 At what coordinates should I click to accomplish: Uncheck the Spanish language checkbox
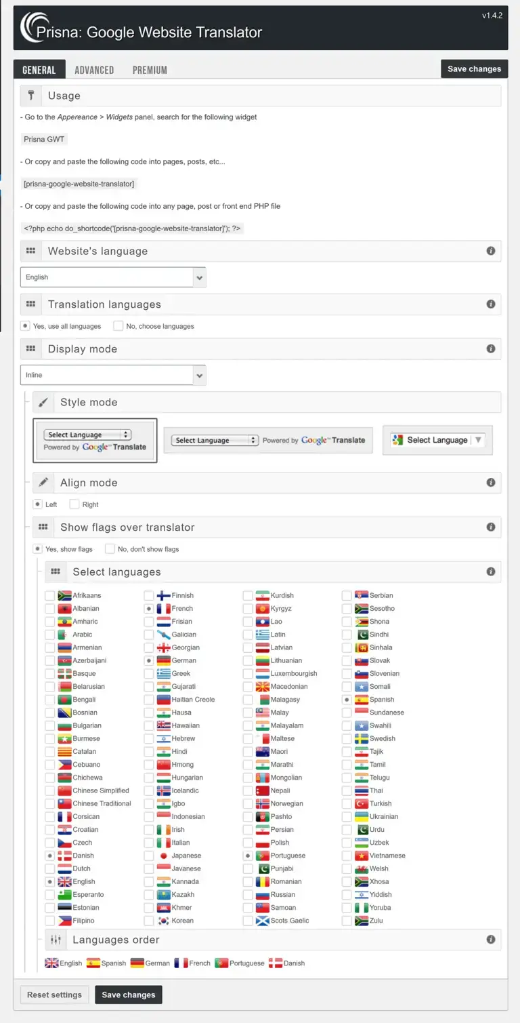pos(347,700)
